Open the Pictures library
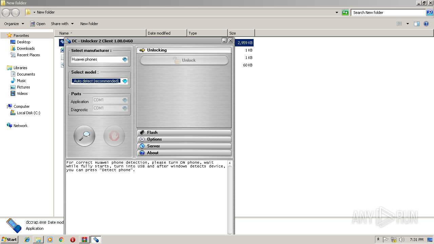 coord(23,87)
